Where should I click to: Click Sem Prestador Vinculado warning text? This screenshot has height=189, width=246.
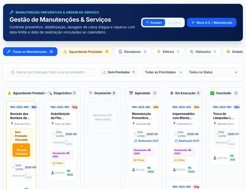pyautogui.click(x=21, y=136)
